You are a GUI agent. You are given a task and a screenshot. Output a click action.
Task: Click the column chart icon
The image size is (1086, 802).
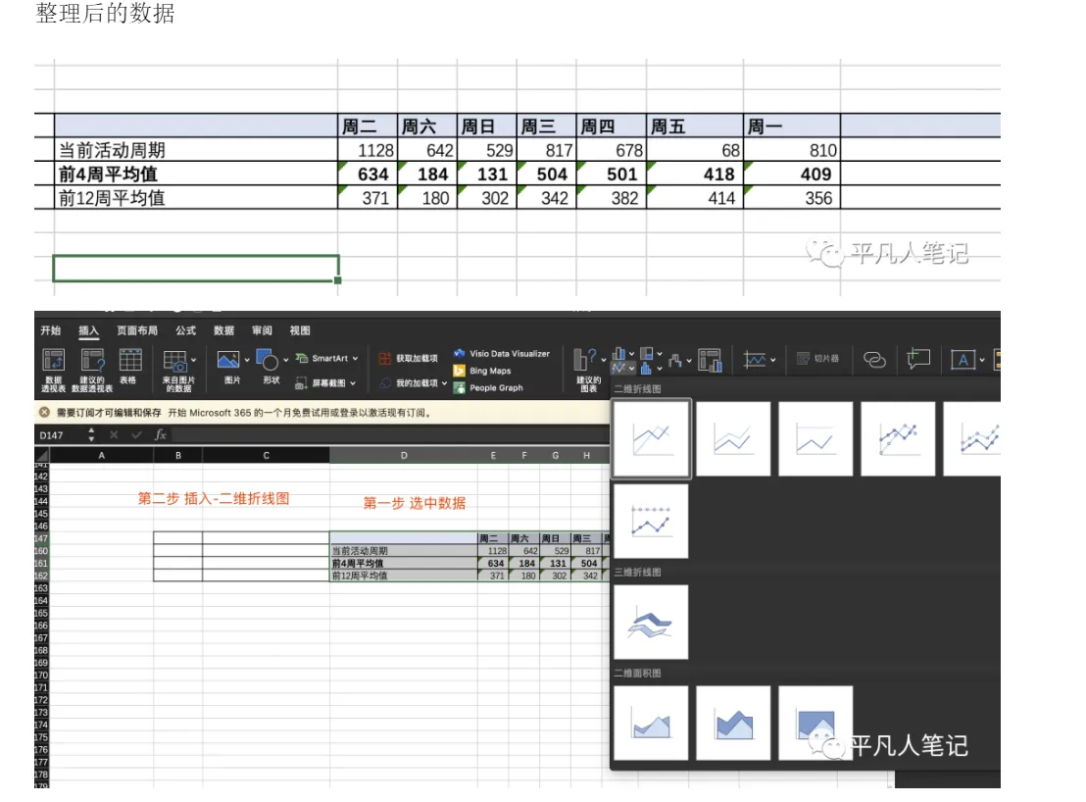619,354
